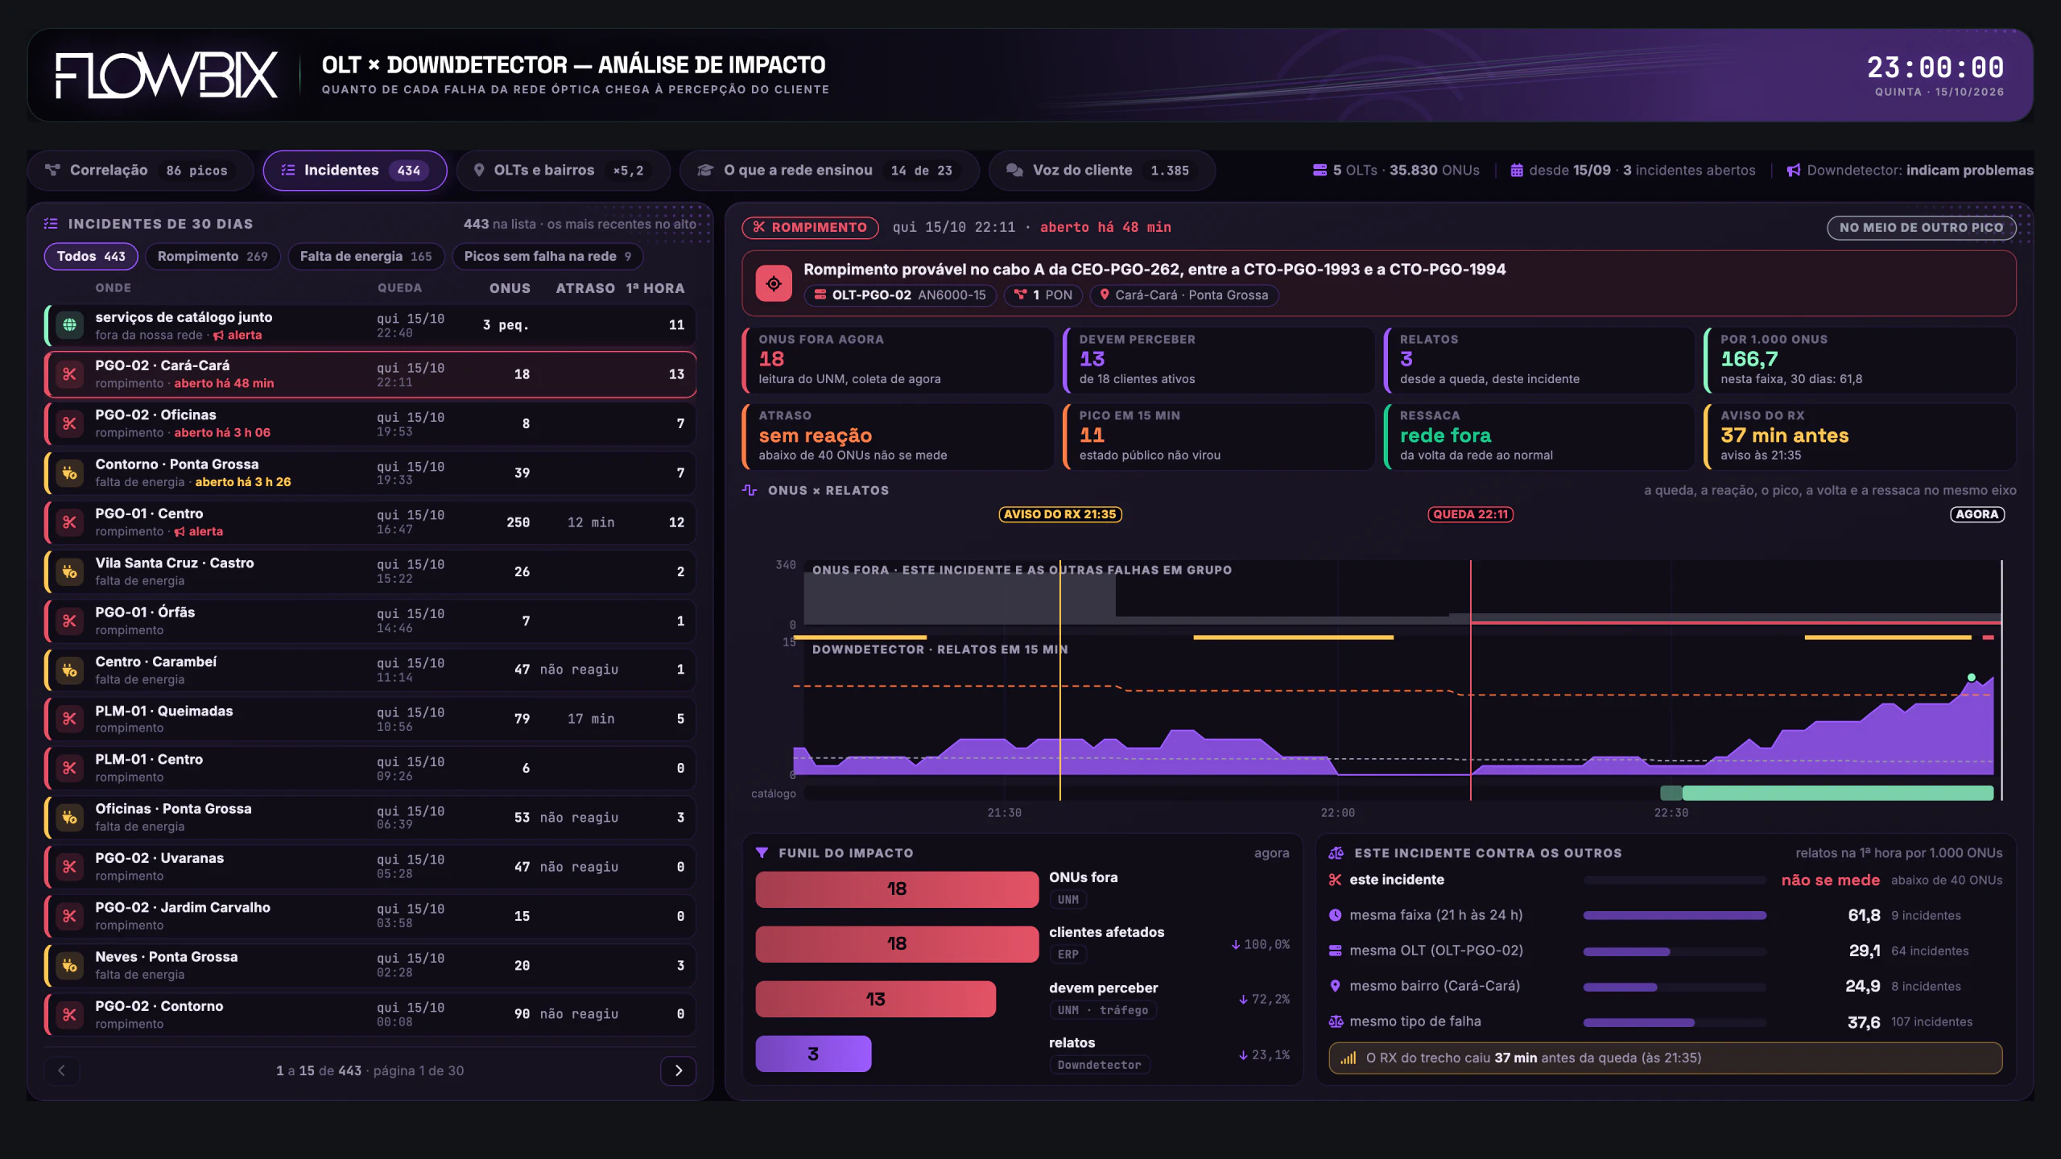Click power icon of Neves · Ponta Grossa row

70,965
